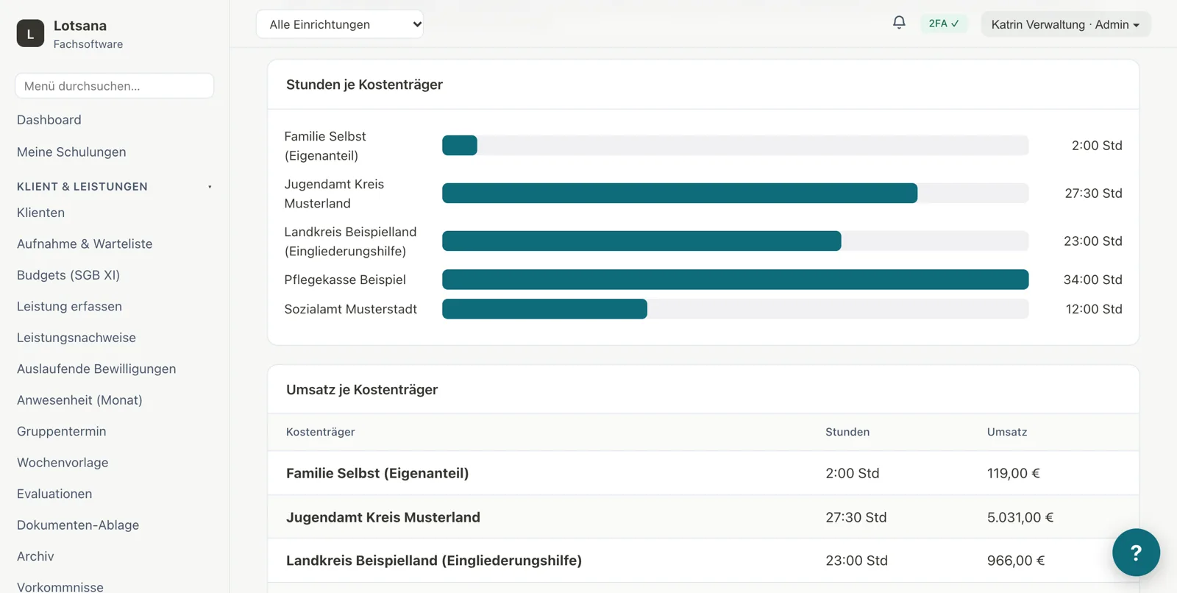Open Anwesenheit (Monat)
Viewport: 1177px width, 593px height.
click(79, 400)
